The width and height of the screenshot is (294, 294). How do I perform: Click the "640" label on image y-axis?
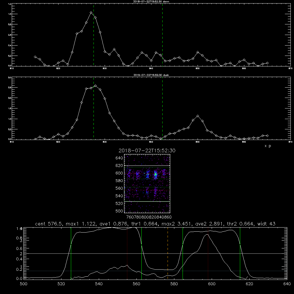pyautogui.click(x=119, y=158)
